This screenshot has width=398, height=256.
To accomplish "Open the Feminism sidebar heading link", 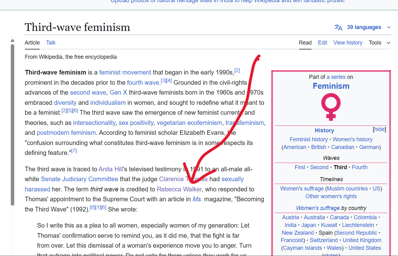I will pyautogui.click(x=331, y=86).
